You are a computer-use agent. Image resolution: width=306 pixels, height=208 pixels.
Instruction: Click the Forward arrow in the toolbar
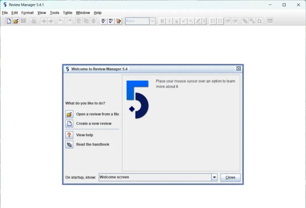(x=51, y=21)
